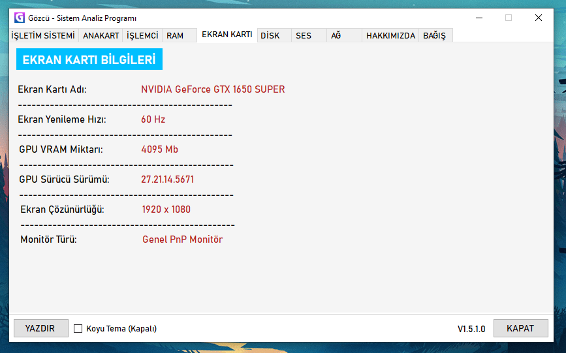
Task: Go to the AĞ tab
Action: click(x=344, y=35)
